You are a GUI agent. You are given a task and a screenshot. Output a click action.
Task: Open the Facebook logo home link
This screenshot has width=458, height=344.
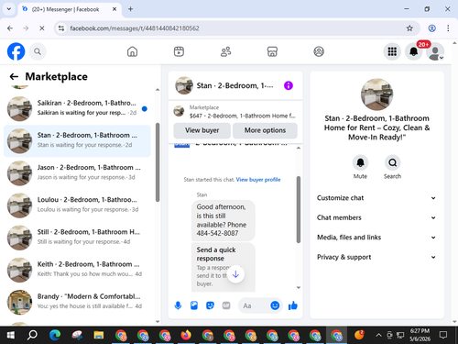point(16,51)
